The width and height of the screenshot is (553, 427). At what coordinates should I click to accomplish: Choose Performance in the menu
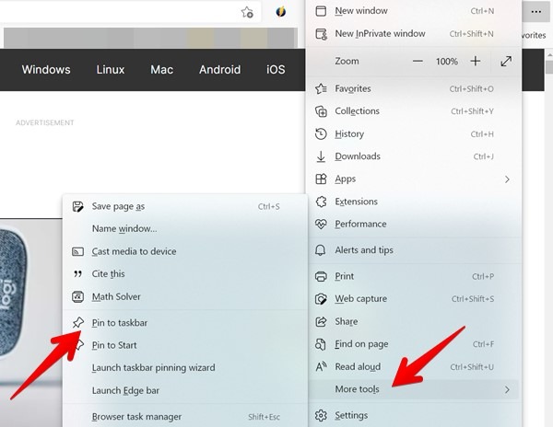(x=413, y=225)
